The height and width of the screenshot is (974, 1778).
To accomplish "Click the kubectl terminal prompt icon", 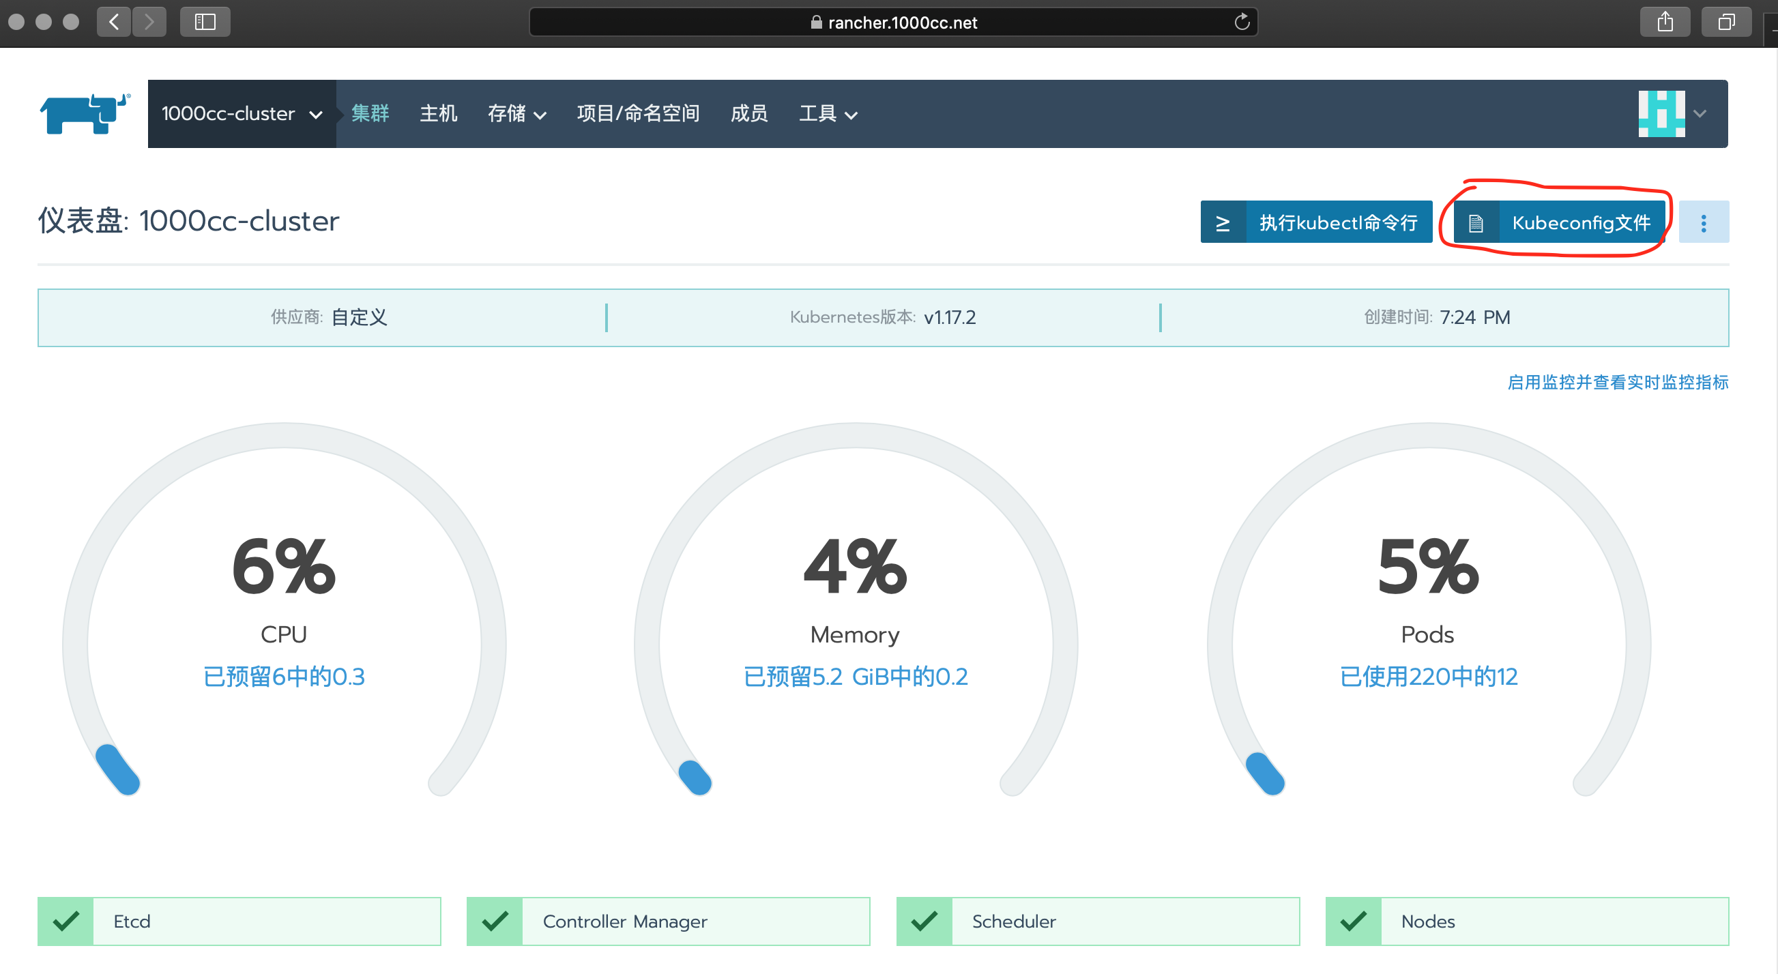I will [1223, 223].
